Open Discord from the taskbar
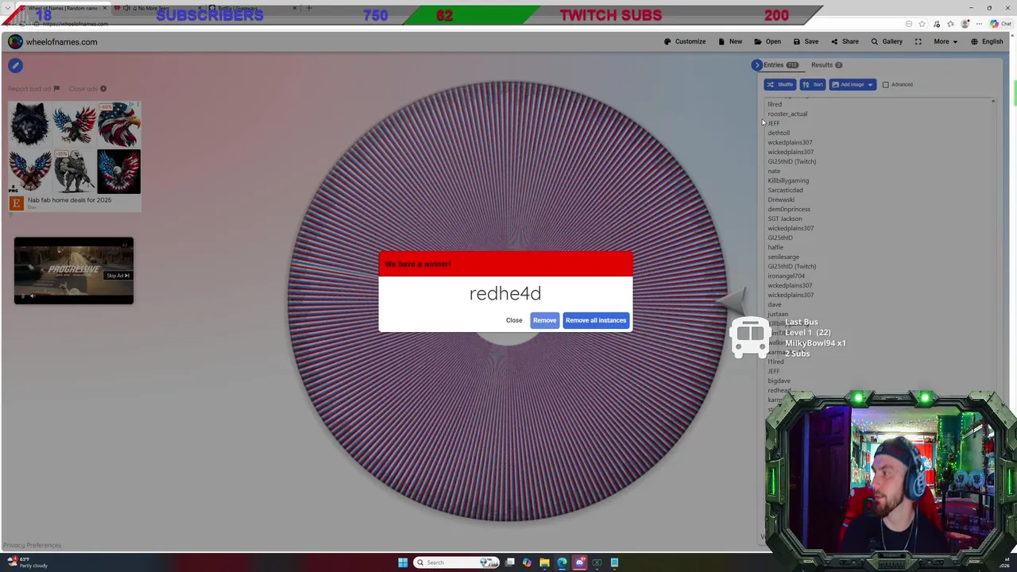The image size is (1017, 572). pyautogui.click(x=579, y=562)
